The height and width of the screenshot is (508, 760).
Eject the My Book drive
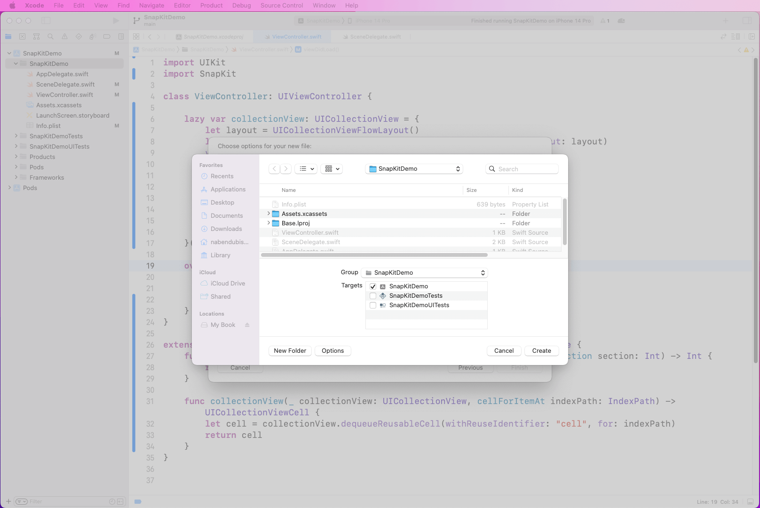(247, 325)
